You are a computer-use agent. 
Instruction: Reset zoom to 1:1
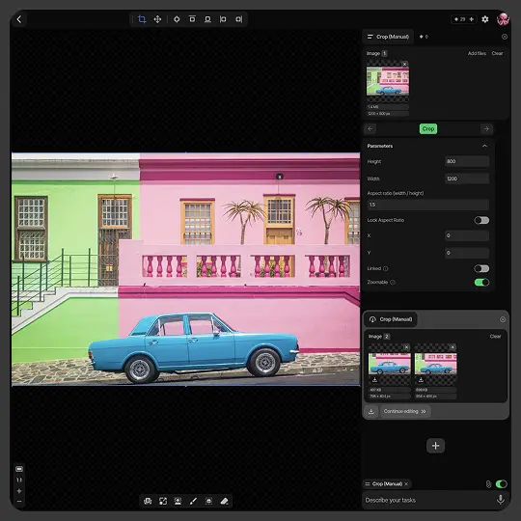(19, 480)
